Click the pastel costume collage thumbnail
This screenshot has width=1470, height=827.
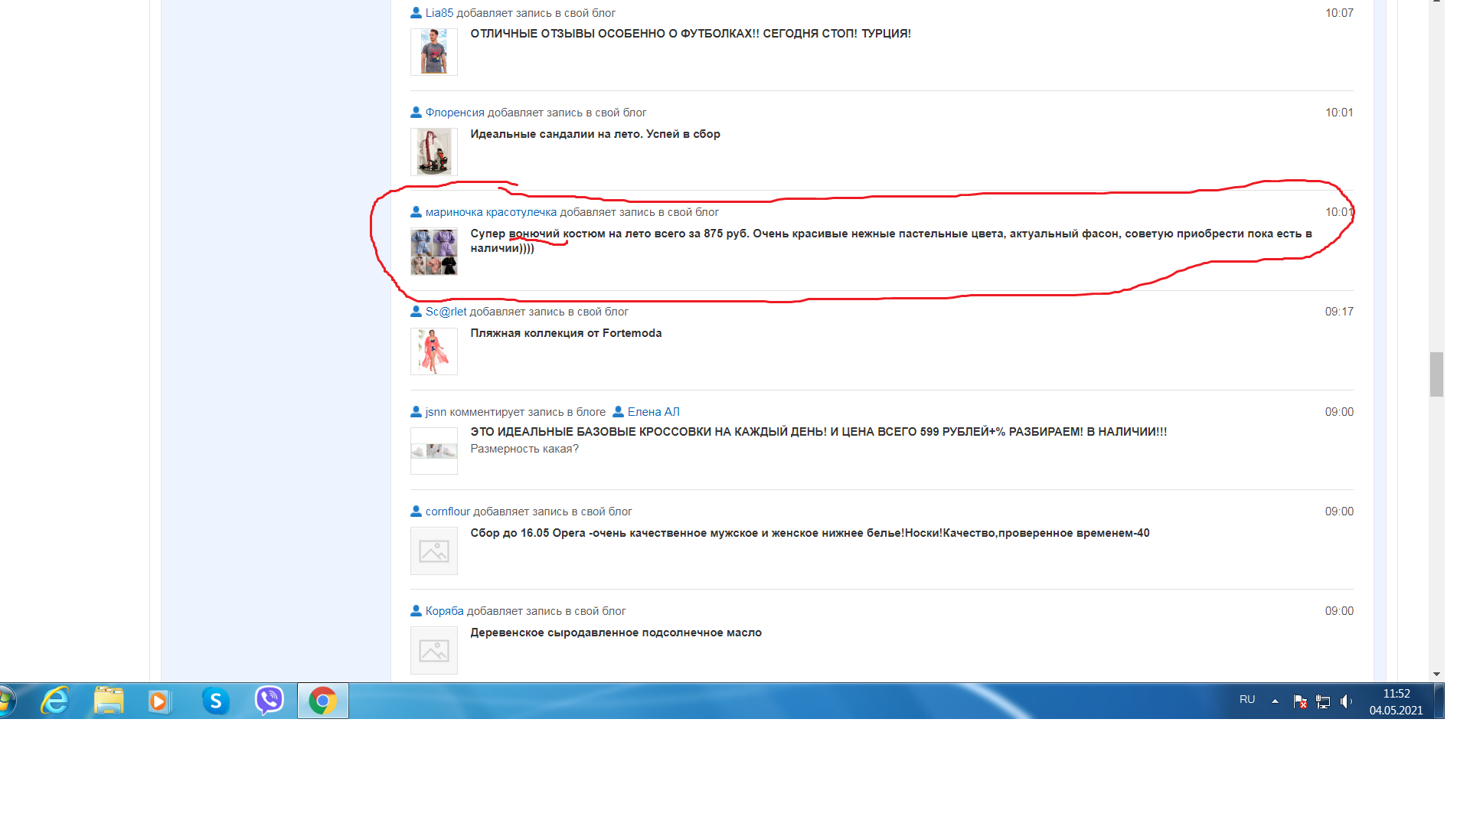(x=434, y=252)
